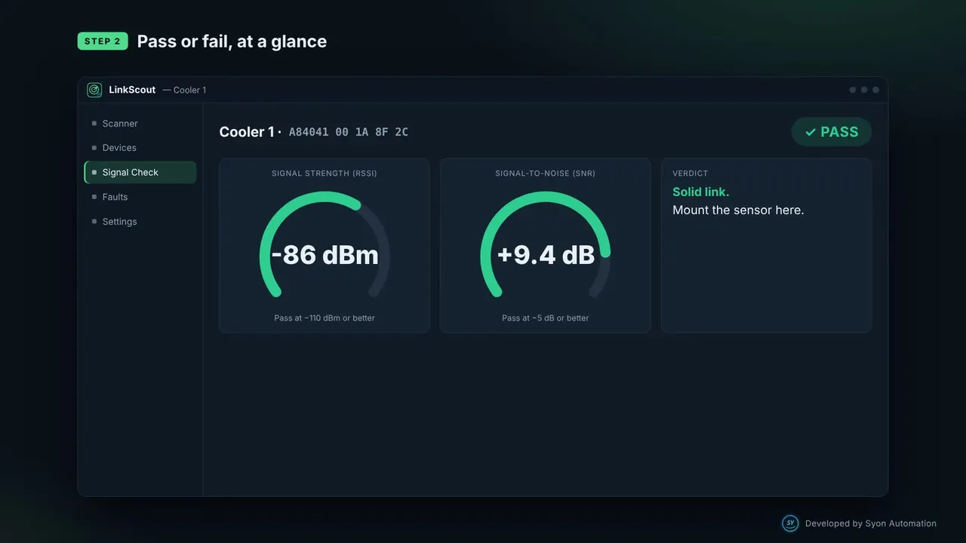
Task: Click "Pass at −5 dB or better" note
Action: [x=546, y=318]
